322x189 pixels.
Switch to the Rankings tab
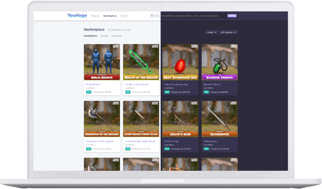click(117, 36)
